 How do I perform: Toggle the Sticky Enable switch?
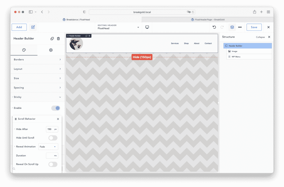55,108
